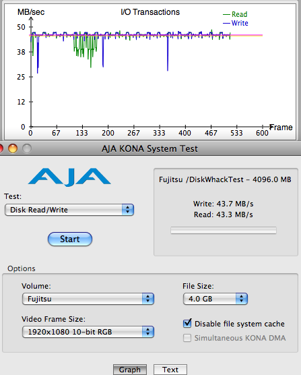Expand the File Size 4.0 GB dropdown
This screenshot has height=375, width=301.
tap(215, 299)
